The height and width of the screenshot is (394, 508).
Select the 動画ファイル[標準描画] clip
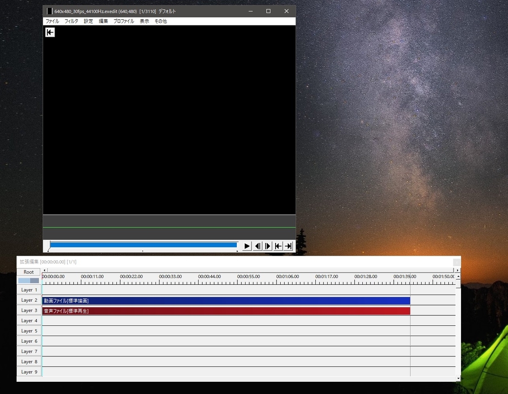226,300
